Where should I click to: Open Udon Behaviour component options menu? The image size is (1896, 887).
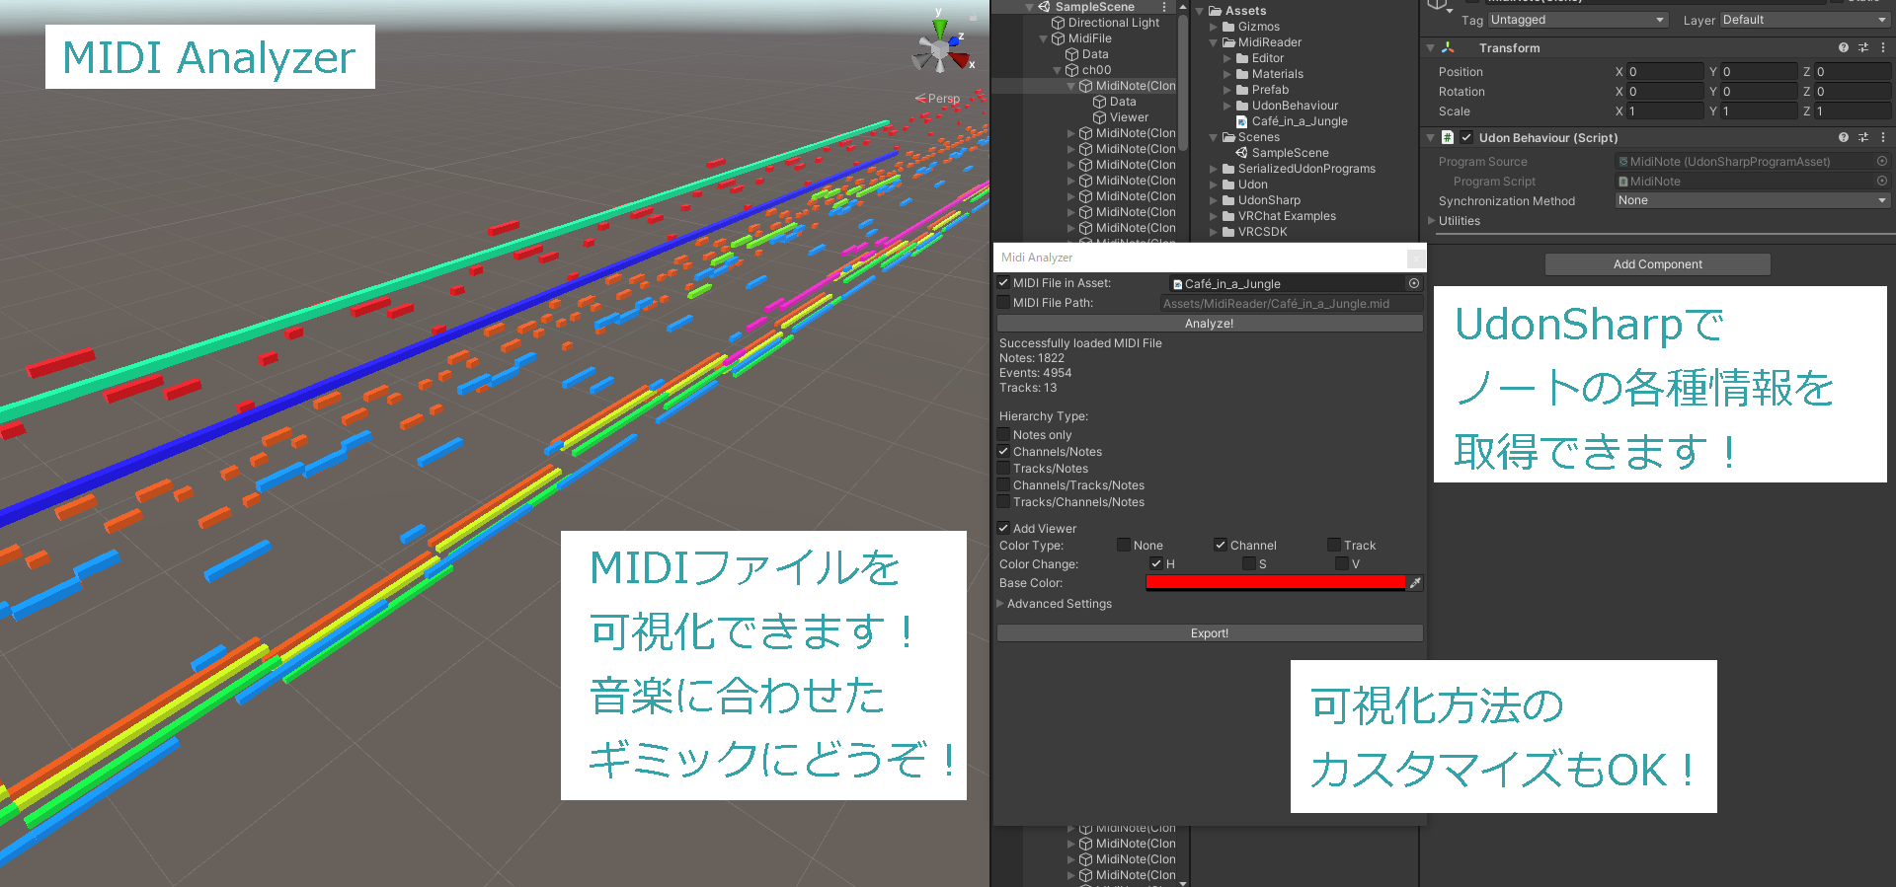click(x=1883, y=138)
